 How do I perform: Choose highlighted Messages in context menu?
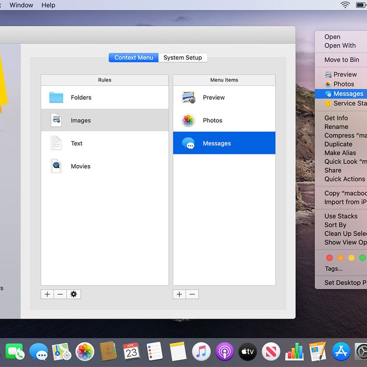tap(341, 94)
